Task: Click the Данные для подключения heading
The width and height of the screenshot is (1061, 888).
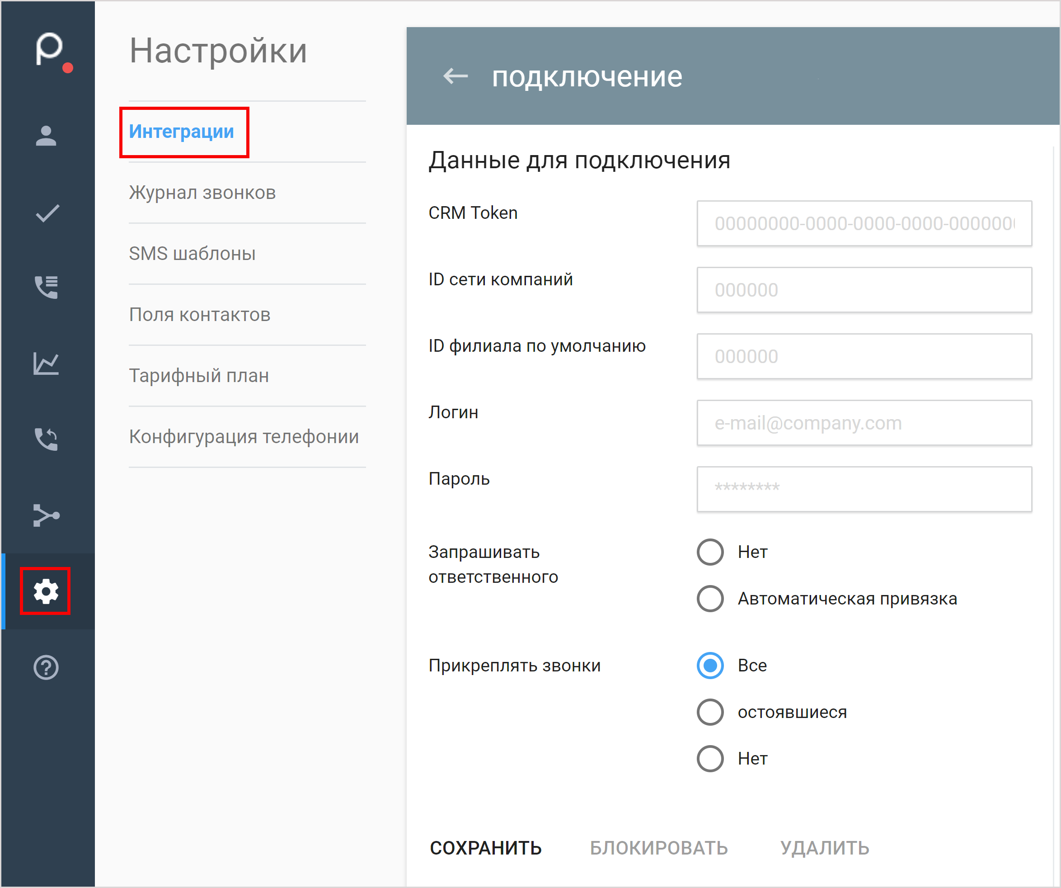Action: click(x=579, y=160)
